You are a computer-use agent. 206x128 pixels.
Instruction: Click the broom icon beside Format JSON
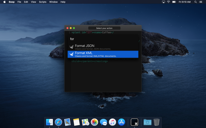(x=71, y=47)
